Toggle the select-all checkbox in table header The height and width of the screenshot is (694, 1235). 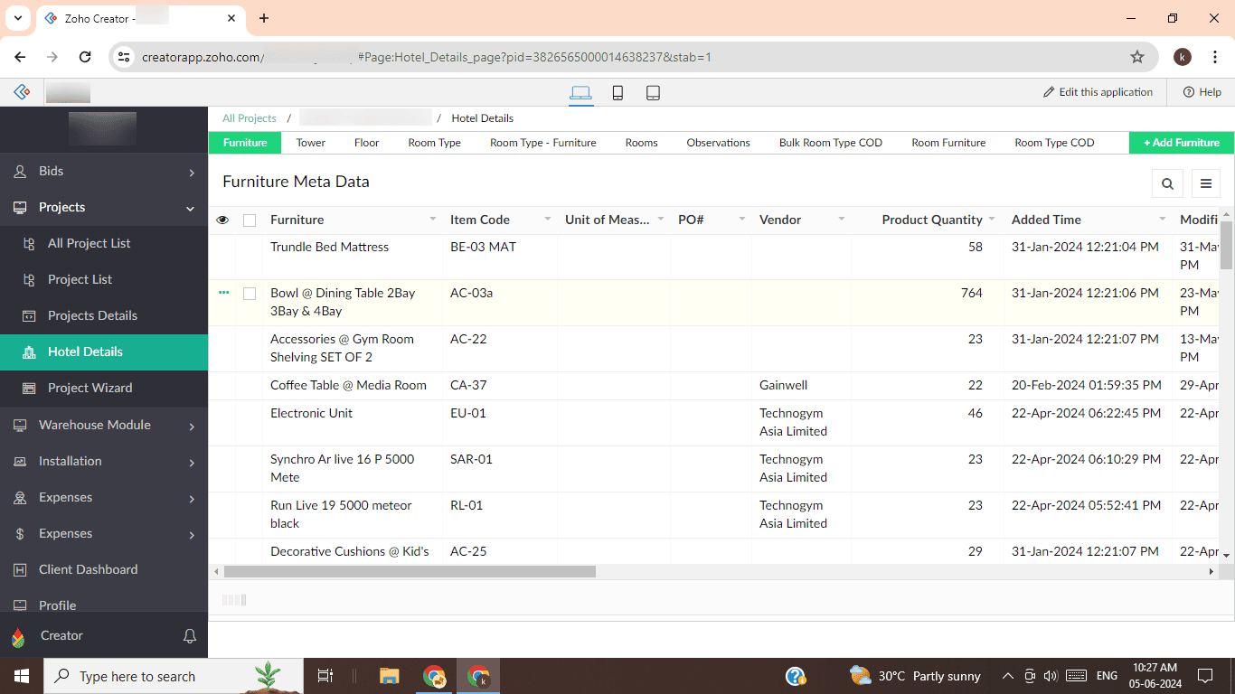tap(250, 220)
